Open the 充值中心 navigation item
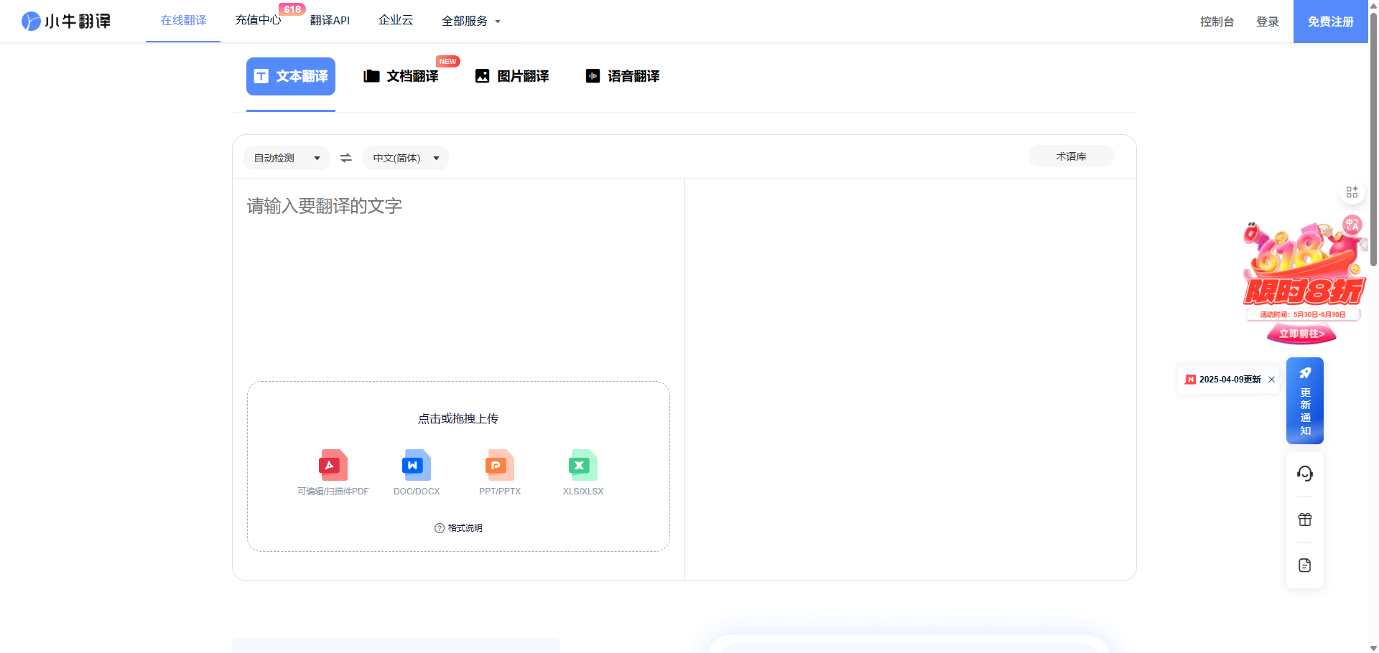The image size is (1379, 653). pyautogui.click(x=258, y=21)
